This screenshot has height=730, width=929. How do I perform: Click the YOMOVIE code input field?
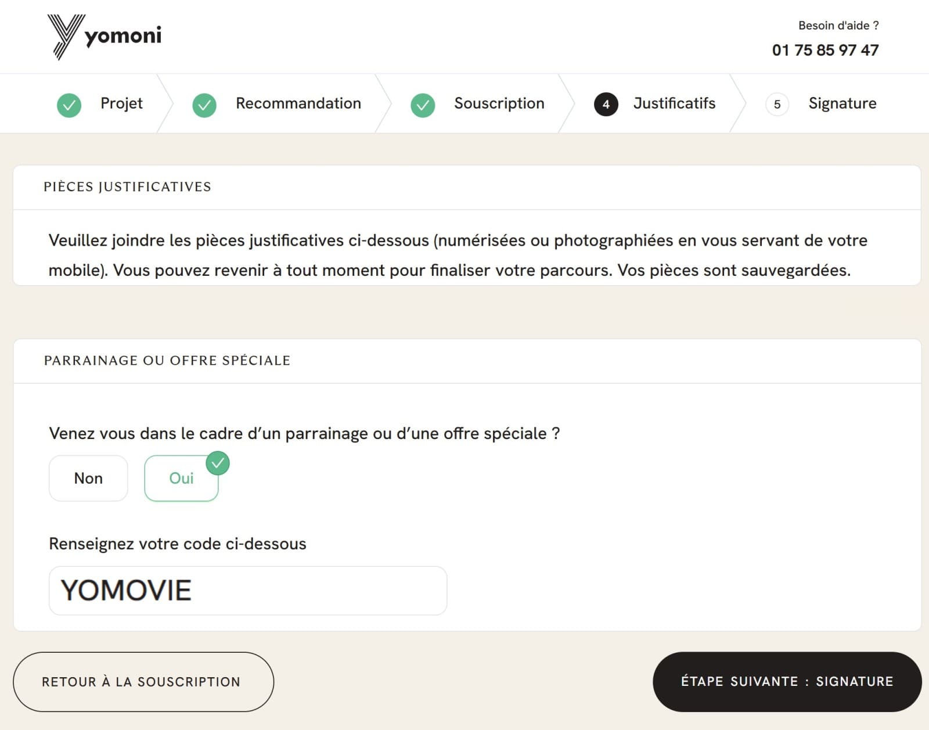pyautogui.click(x=248, y=590)
